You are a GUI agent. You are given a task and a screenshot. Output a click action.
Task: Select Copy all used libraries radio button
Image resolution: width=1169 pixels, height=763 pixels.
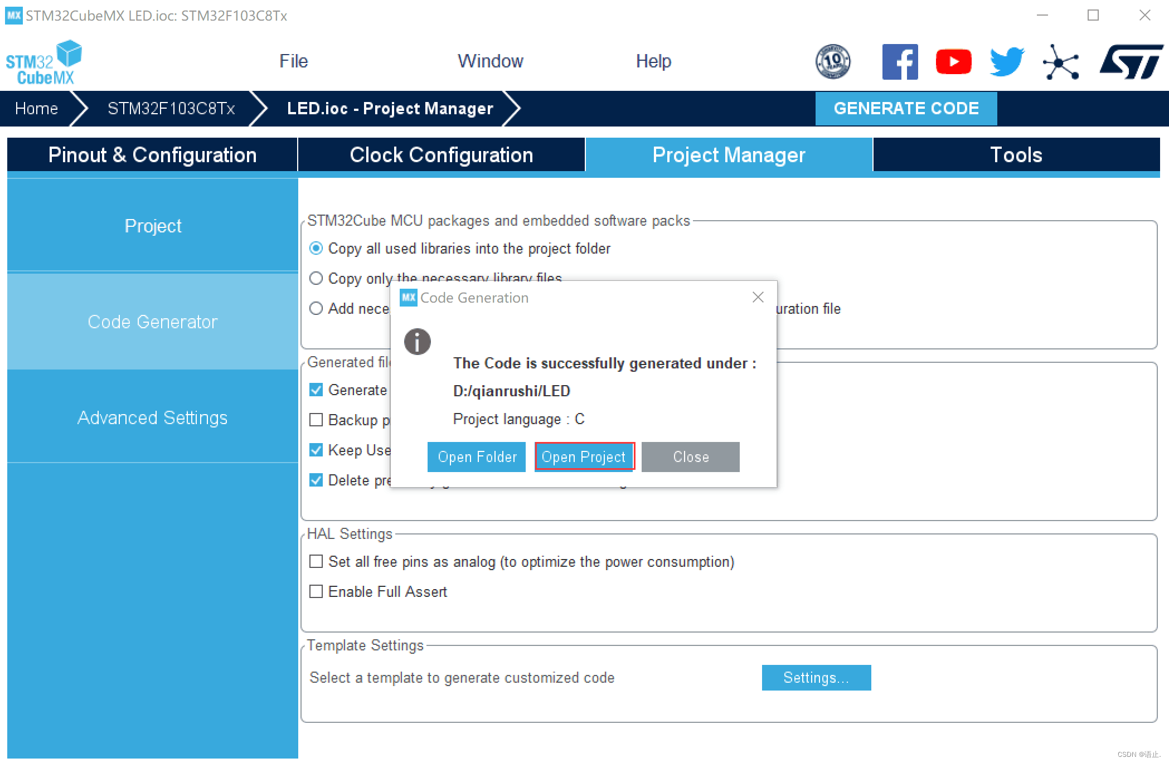click(x=316, y=248)
